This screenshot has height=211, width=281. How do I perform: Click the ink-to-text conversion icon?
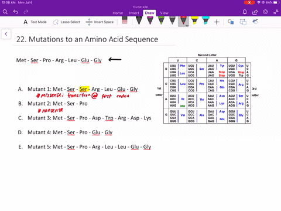coord(243,22)
